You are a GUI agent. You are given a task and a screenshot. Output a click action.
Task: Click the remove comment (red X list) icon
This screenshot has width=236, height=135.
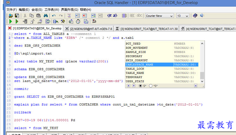(85, 15)
